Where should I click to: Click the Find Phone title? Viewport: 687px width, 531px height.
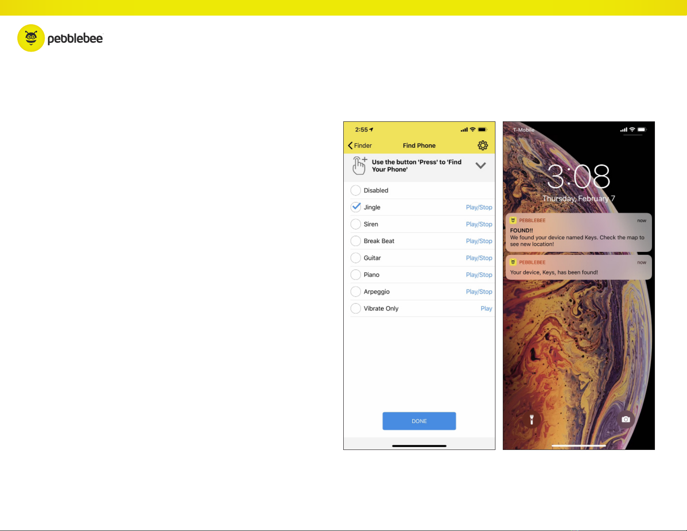[419, 146]
